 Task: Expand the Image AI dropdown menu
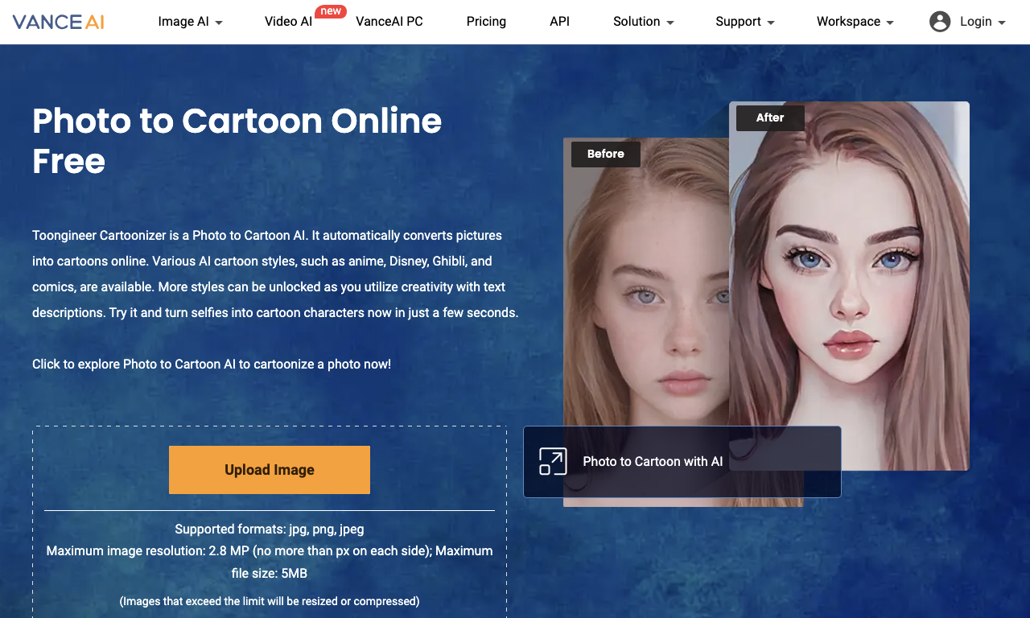(191, 22)
